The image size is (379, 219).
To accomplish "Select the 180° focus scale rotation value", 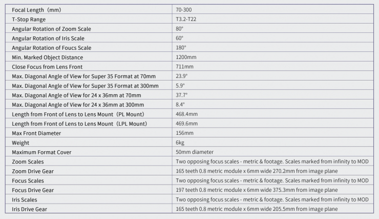I will [181, 48].
